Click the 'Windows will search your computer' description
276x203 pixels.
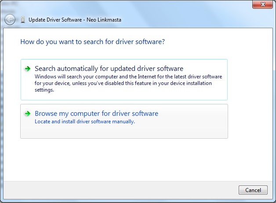point(128,83)
